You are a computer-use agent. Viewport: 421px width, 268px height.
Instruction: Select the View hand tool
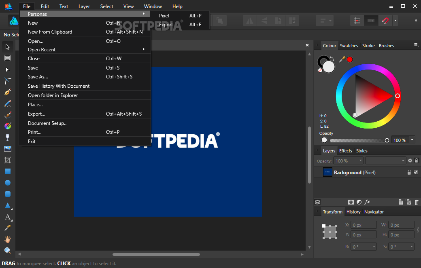[x=8, y=239]
